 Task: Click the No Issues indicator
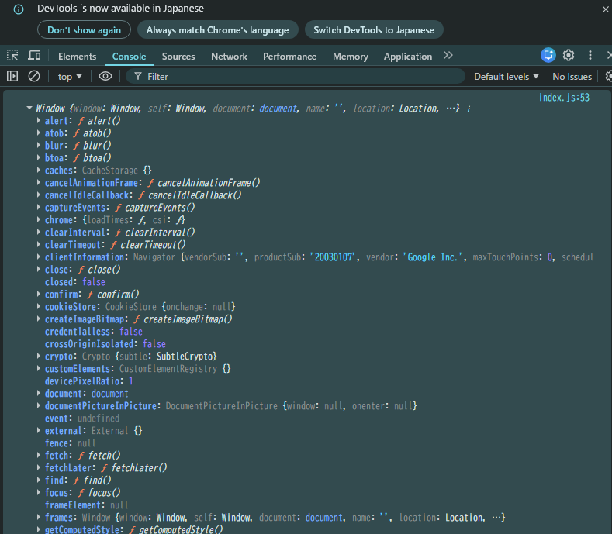click(572, 77)
